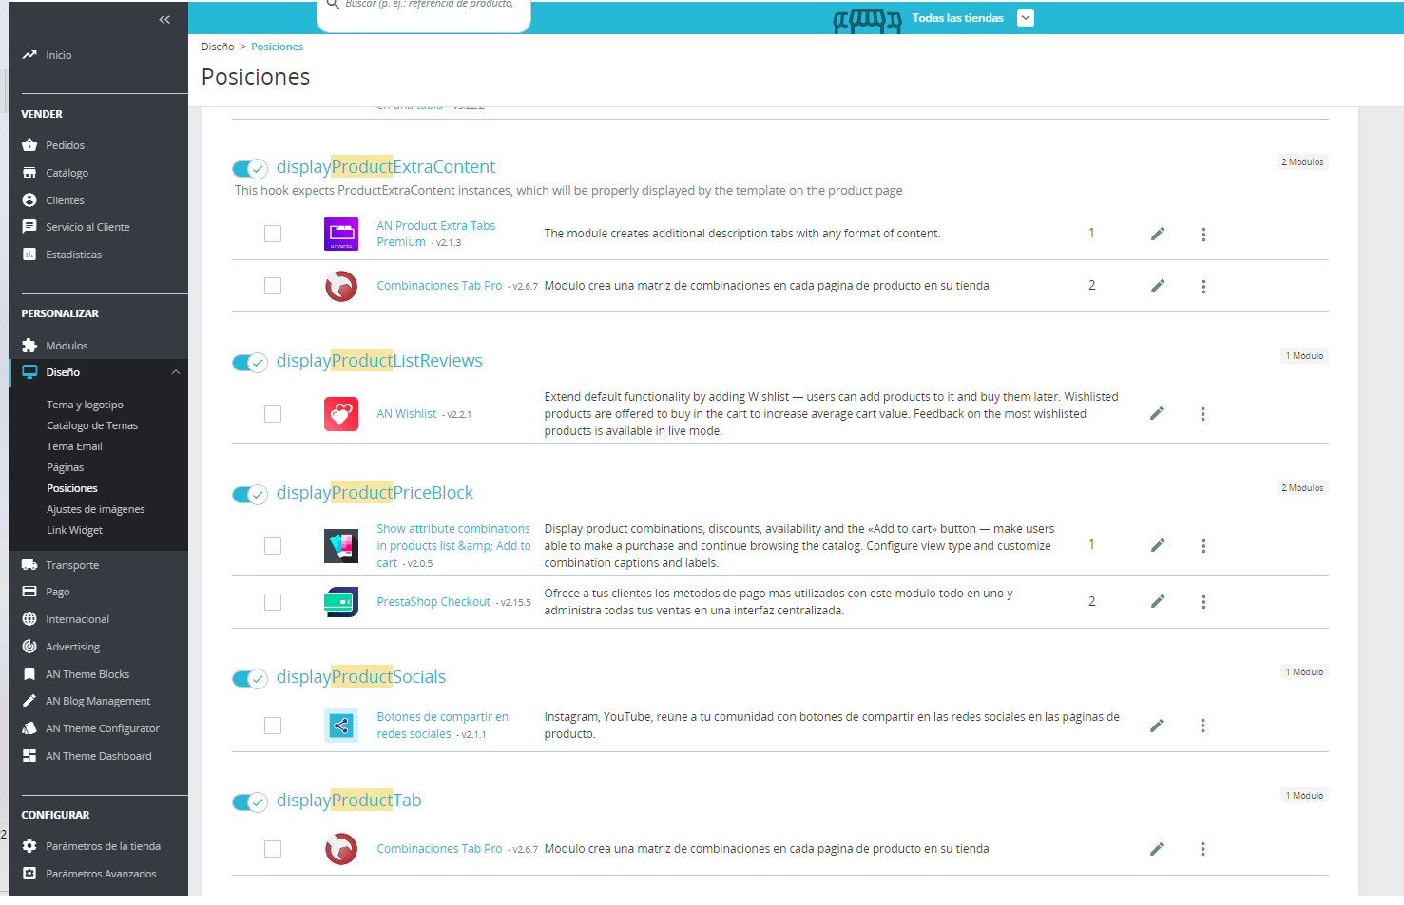The height and width of the screenshot is (905, 1404).
Task: Click the Transporte truck icon
Action: point(29,565)
